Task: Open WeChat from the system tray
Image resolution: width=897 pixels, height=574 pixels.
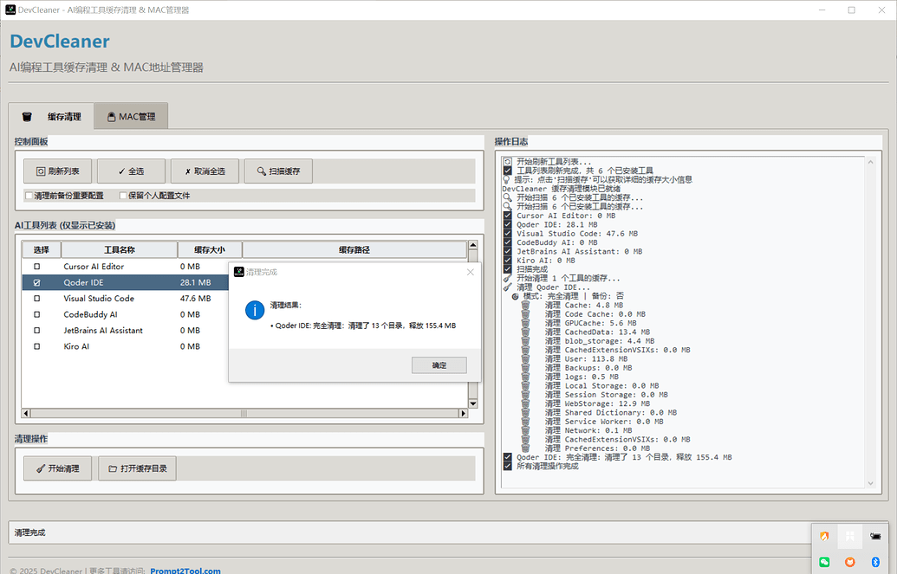Action: (824, 562)
